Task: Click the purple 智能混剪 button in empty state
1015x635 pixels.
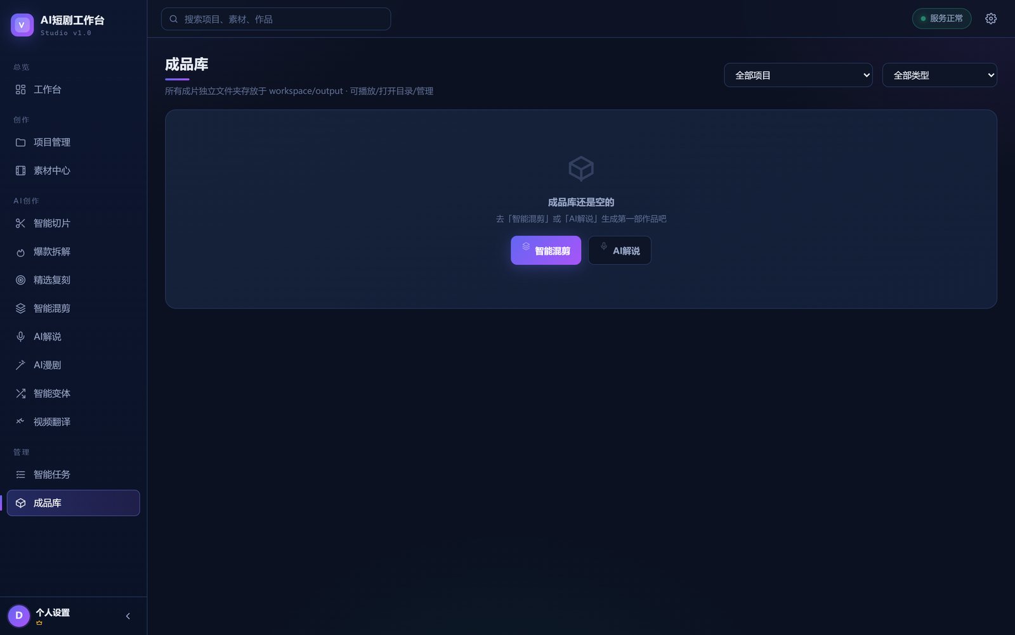Action: click(546, 250)
